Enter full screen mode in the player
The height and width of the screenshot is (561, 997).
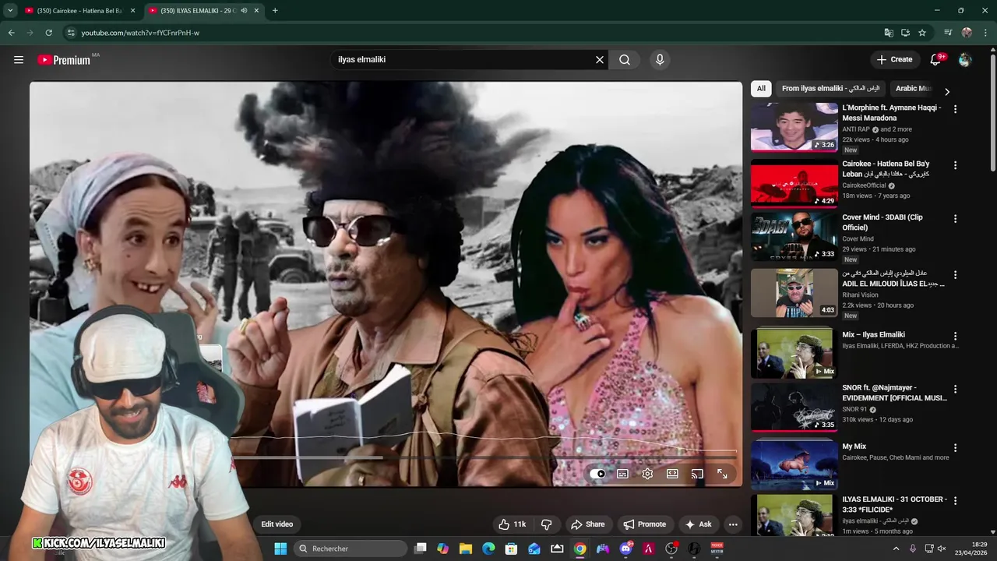pyautogui.click(x=722, y=474)
